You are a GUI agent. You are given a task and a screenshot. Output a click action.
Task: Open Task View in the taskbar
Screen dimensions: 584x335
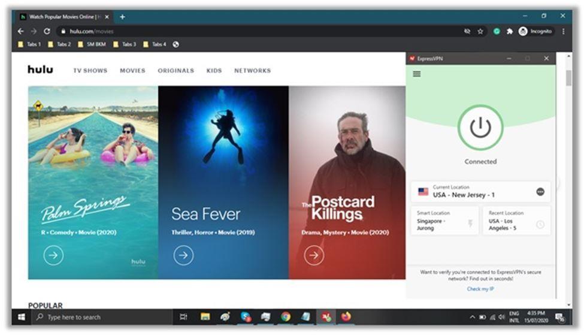click(x=183, y=317)
